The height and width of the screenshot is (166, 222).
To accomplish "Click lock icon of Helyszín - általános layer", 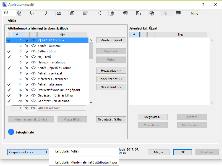I will [x=26, y=62].
